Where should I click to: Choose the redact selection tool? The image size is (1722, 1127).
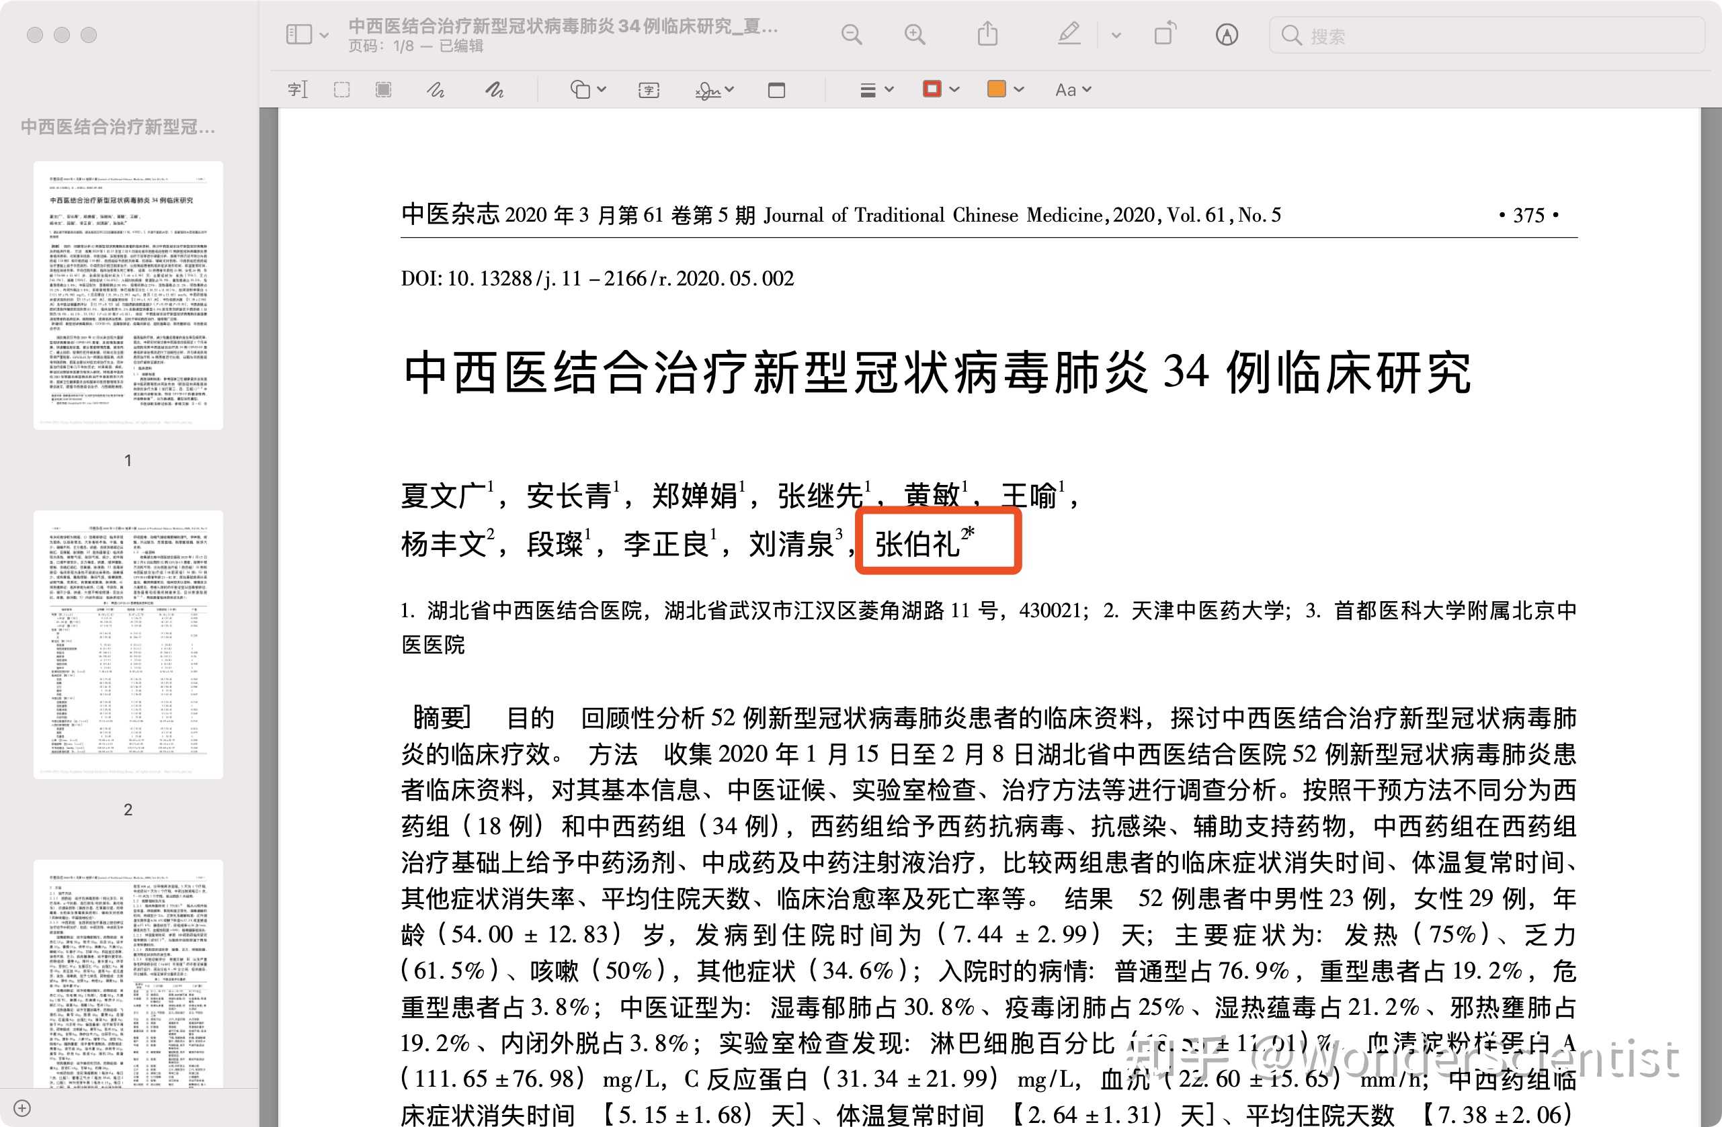point(384,89)
